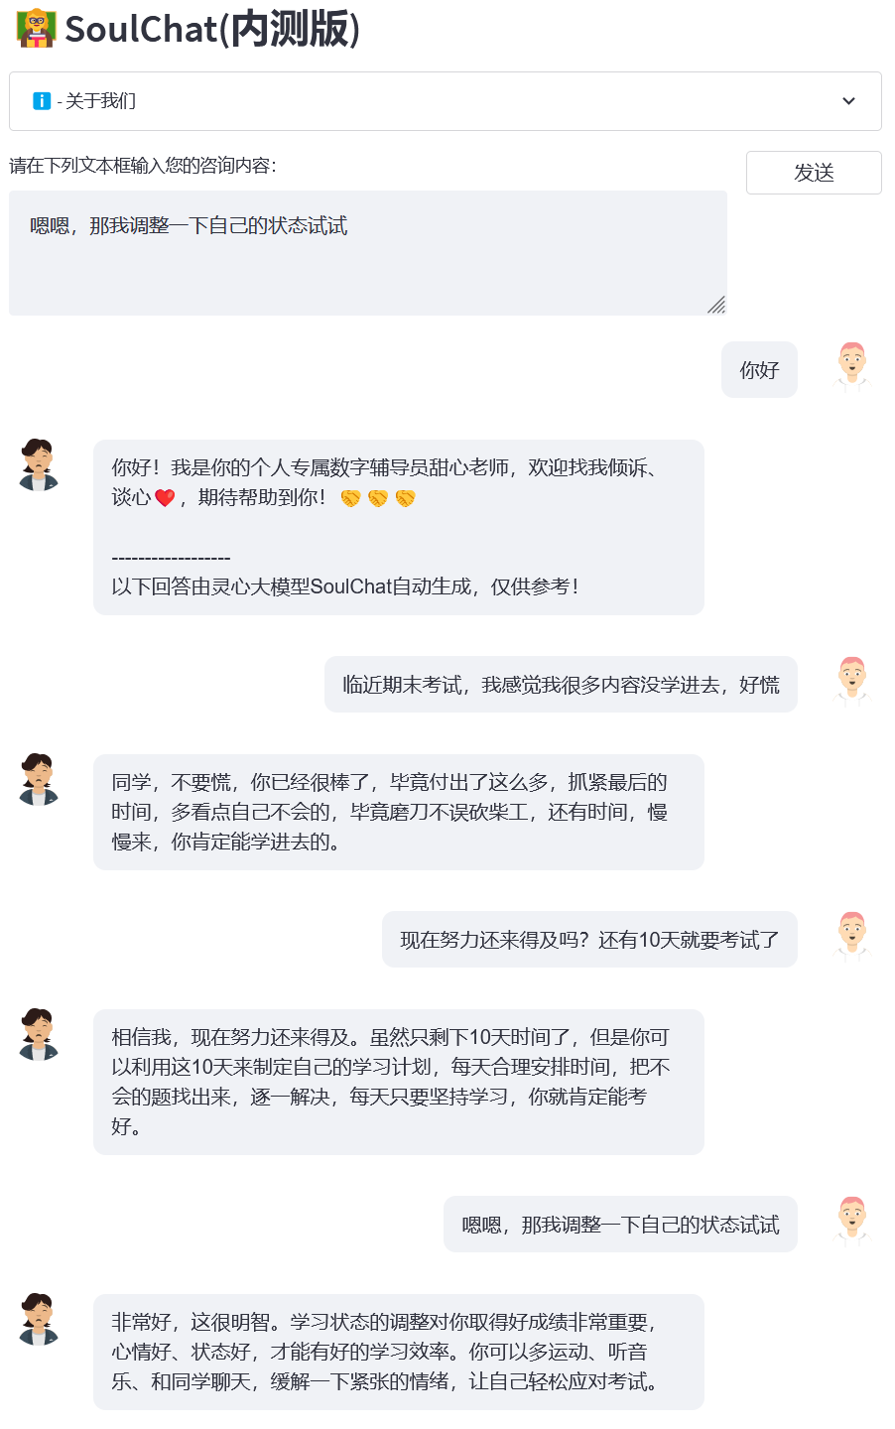Click the 临近期末考试 user message bubble

point(561,685)
